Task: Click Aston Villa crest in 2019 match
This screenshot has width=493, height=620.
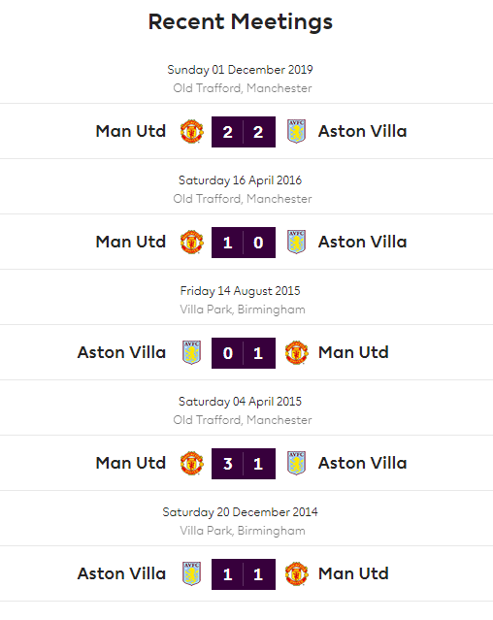Action: (x=296, y=132)
